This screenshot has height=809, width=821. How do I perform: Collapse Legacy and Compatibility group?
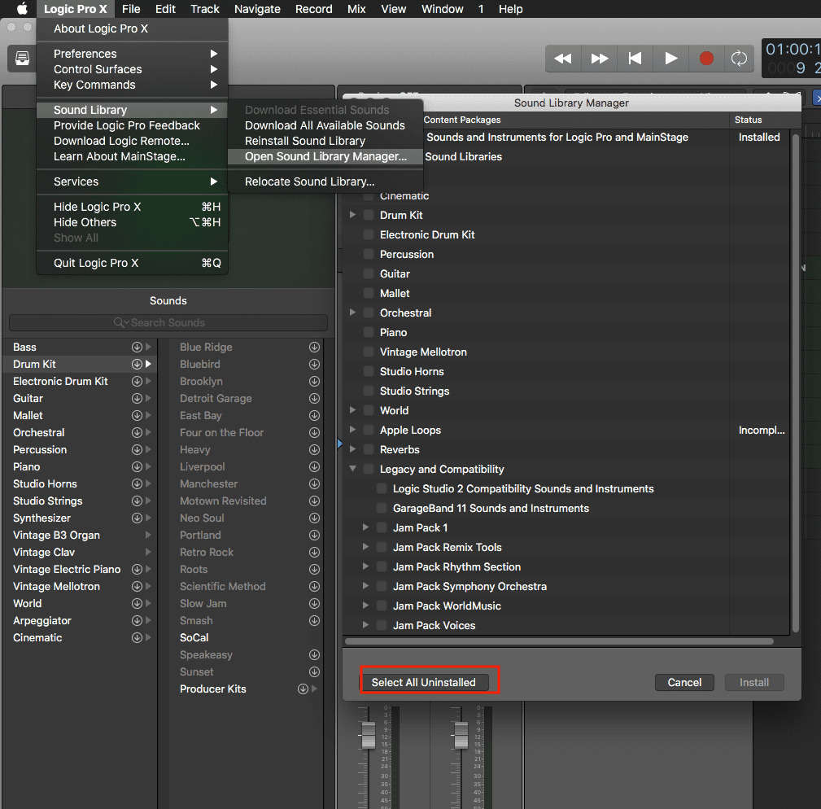pyautogui.click(x=352, y=469)
